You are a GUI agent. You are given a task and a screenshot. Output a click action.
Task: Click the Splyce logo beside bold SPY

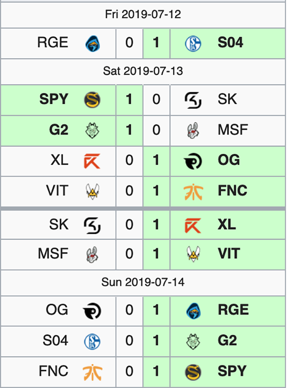tap(193, 372)
